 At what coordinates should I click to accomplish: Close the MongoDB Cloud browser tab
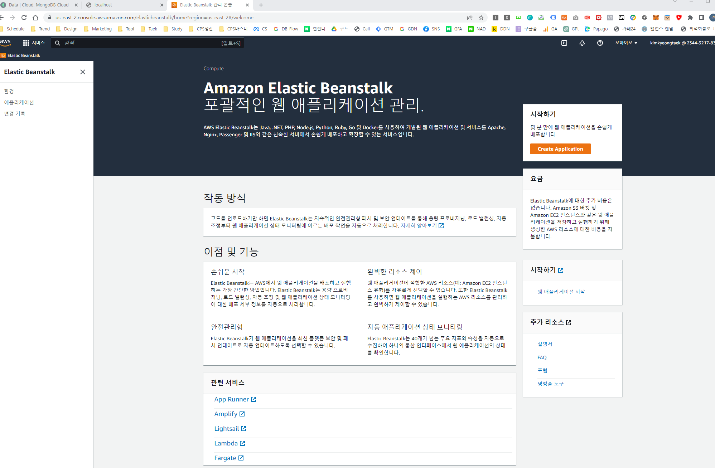(76, 5)
